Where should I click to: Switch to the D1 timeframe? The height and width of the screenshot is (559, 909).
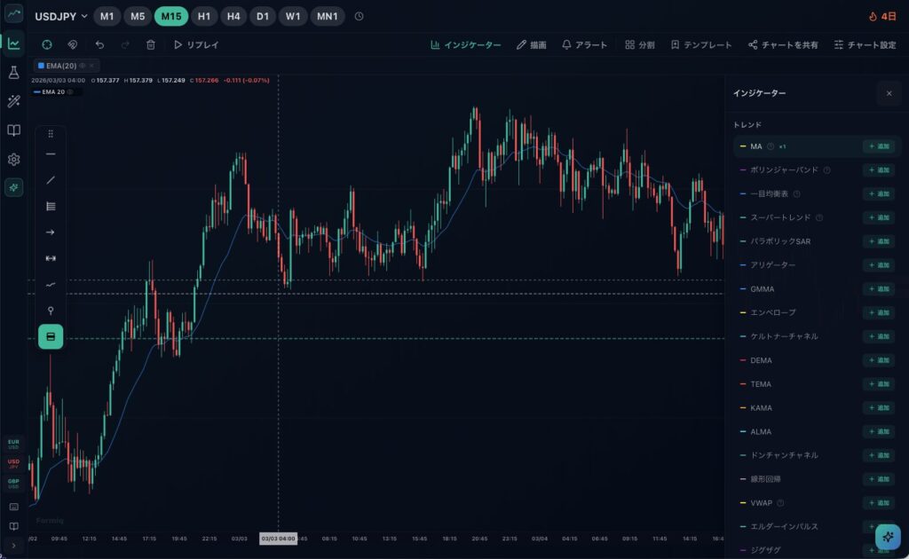click(x=263, y=17)
